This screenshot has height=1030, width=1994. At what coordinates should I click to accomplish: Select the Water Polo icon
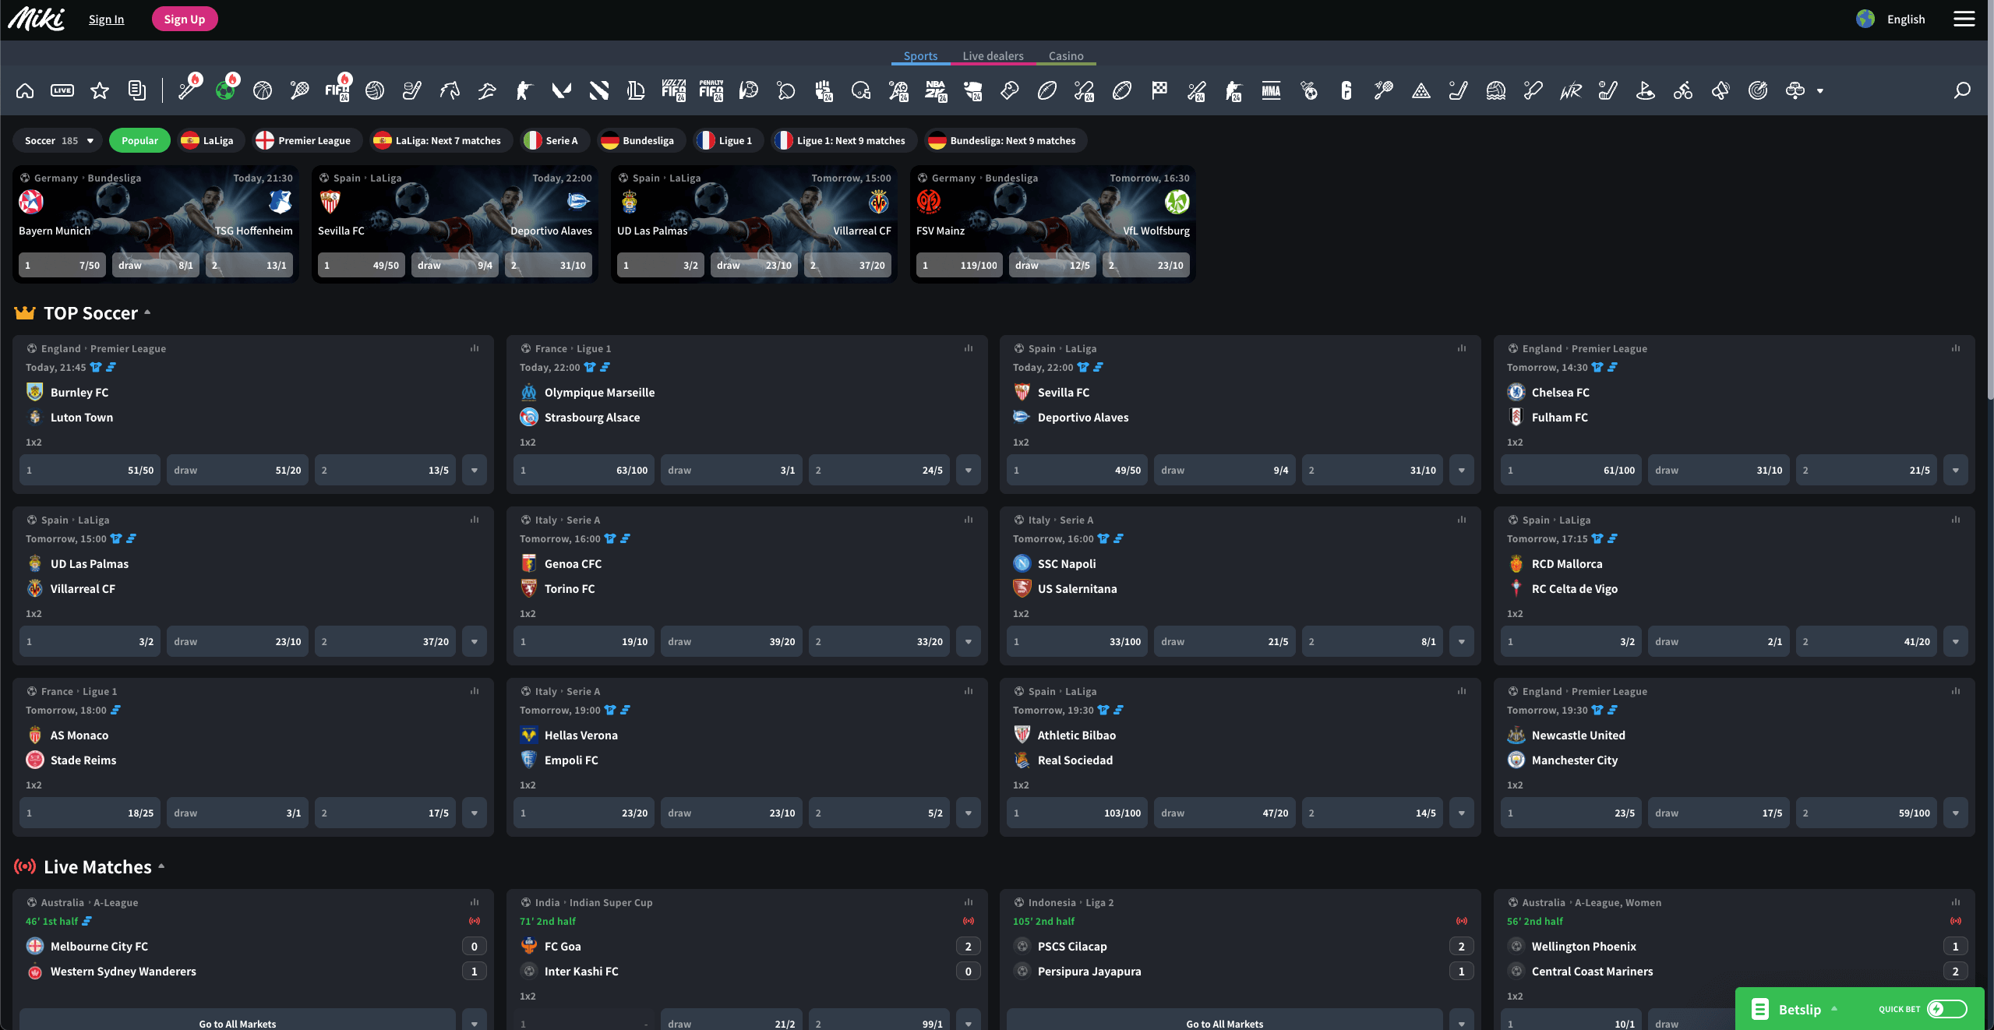pos(1496,91)
